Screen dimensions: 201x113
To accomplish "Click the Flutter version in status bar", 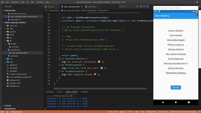I will pos(163,112).
